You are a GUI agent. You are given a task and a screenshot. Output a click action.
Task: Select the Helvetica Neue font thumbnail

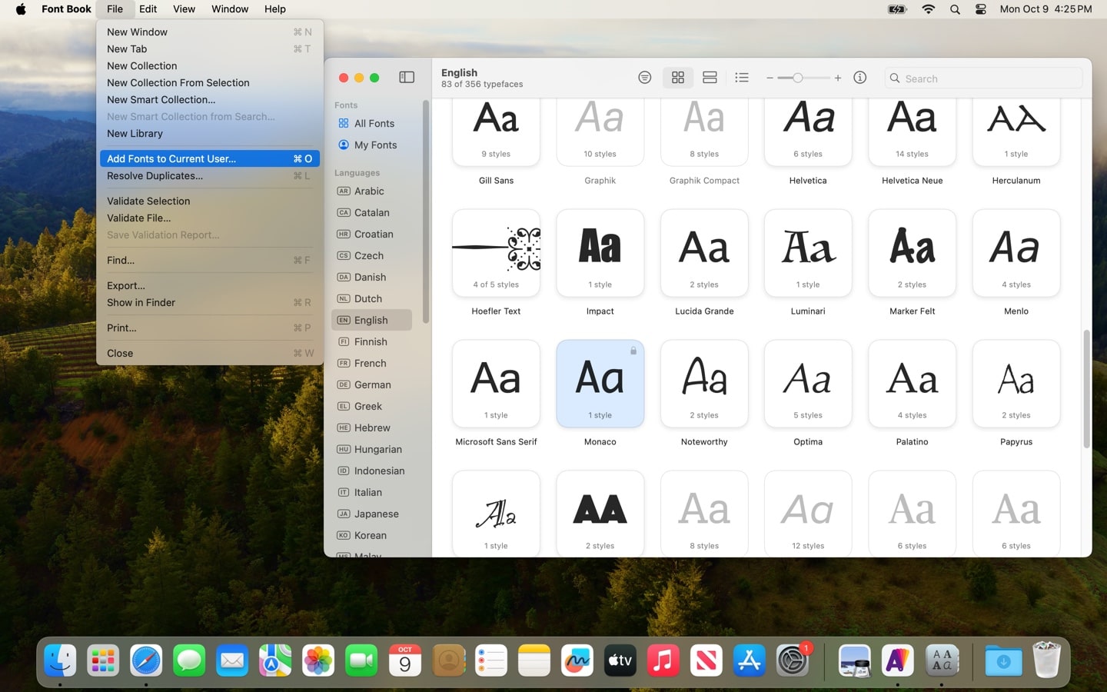click(x=913, y=131)
